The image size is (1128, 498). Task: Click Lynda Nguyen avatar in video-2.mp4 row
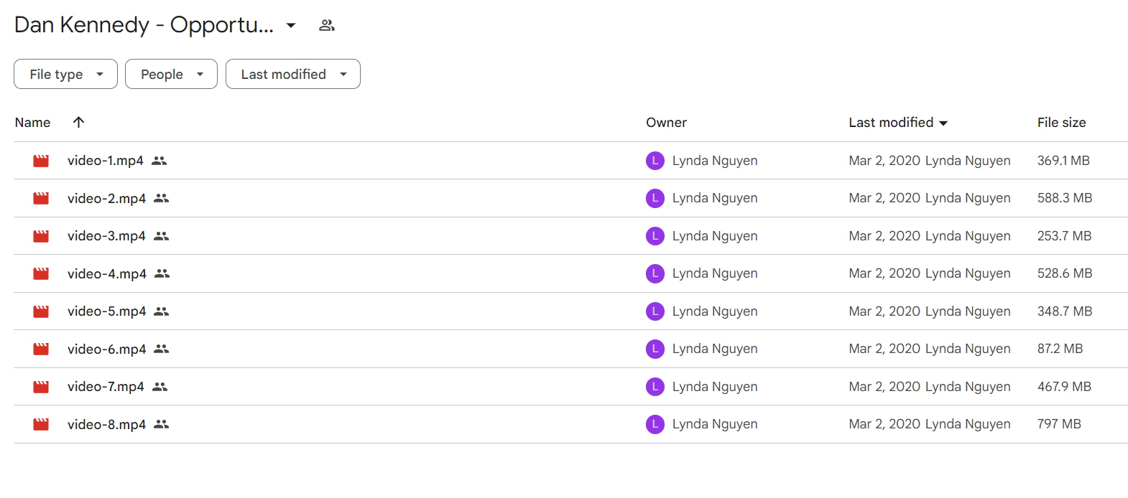pyautogui.click(x=655, y=198)
